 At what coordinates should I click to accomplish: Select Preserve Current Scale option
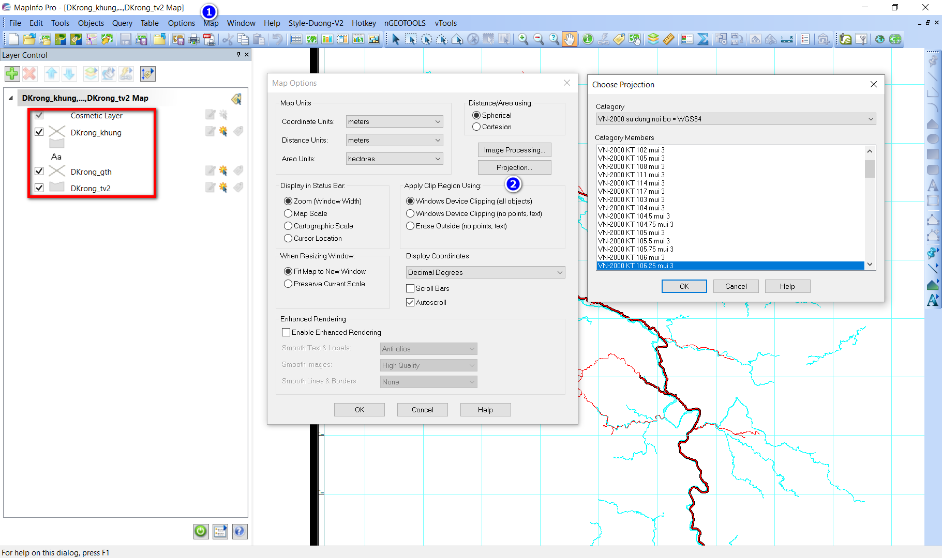coord(288,284)
